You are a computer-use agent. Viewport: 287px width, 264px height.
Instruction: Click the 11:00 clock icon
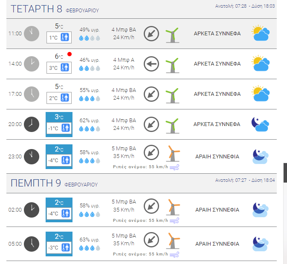[32, 34]
